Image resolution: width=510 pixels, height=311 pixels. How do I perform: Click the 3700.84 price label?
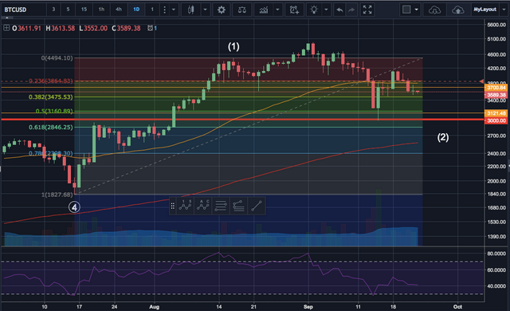[496, 88]
